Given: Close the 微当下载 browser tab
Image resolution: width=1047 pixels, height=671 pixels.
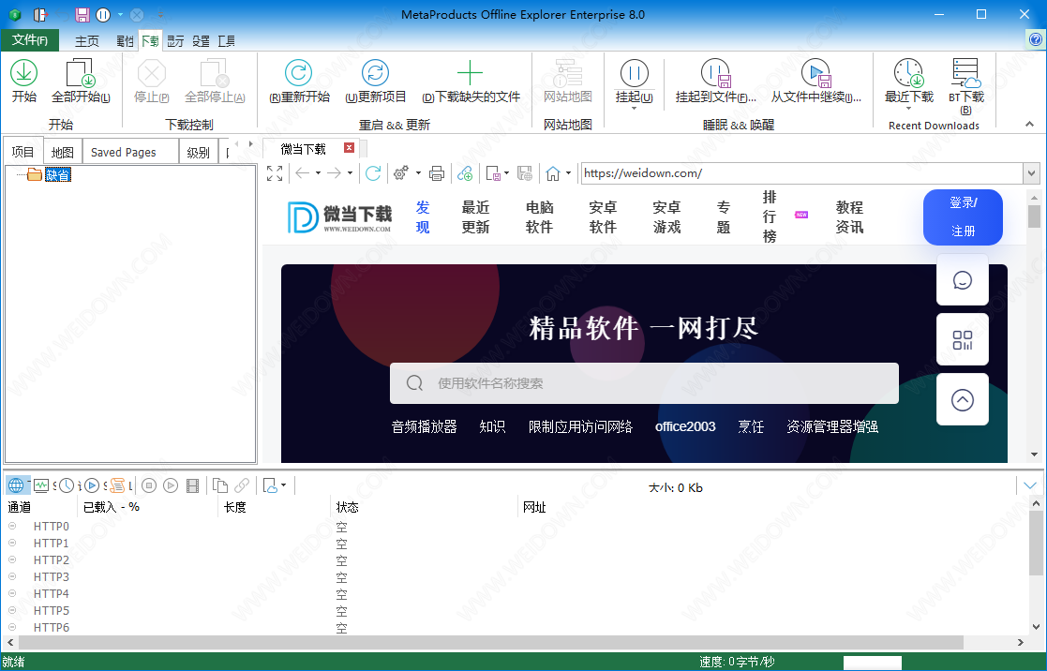Looking at the screenshot, I should [349, 147].
